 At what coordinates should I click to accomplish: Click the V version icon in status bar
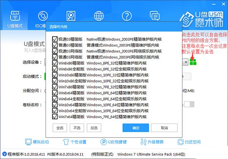coord(5,154)
